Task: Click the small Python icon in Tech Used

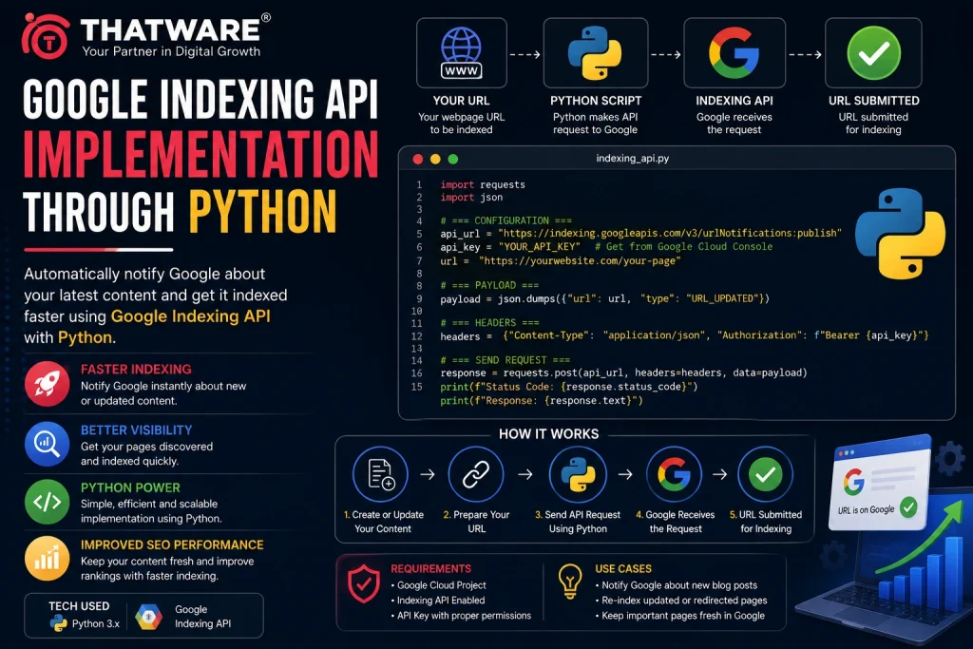Action: point(58,623)
